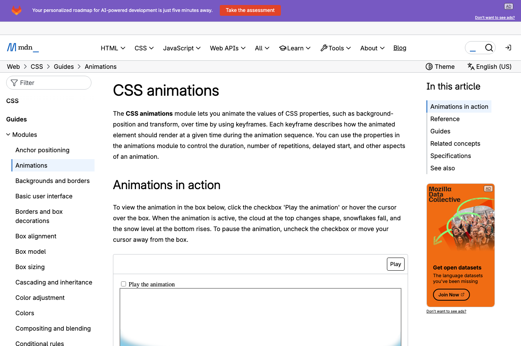Click the MDN logo in the header
The width and height of the screenshot is (521, 346).
click(22, 47)
